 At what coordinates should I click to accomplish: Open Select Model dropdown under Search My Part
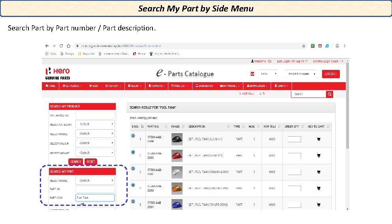pos(95,181)
